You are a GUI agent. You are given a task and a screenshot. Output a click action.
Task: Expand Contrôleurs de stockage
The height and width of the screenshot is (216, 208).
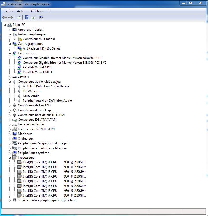click(10, 110)
